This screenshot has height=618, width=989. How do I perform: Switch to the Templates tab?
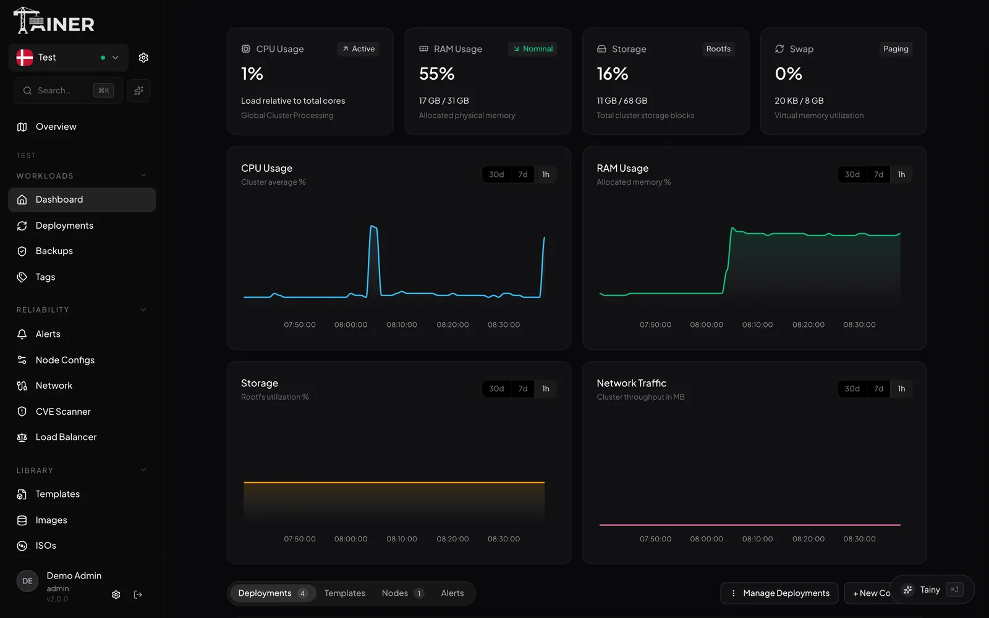[x=345, y=593]
